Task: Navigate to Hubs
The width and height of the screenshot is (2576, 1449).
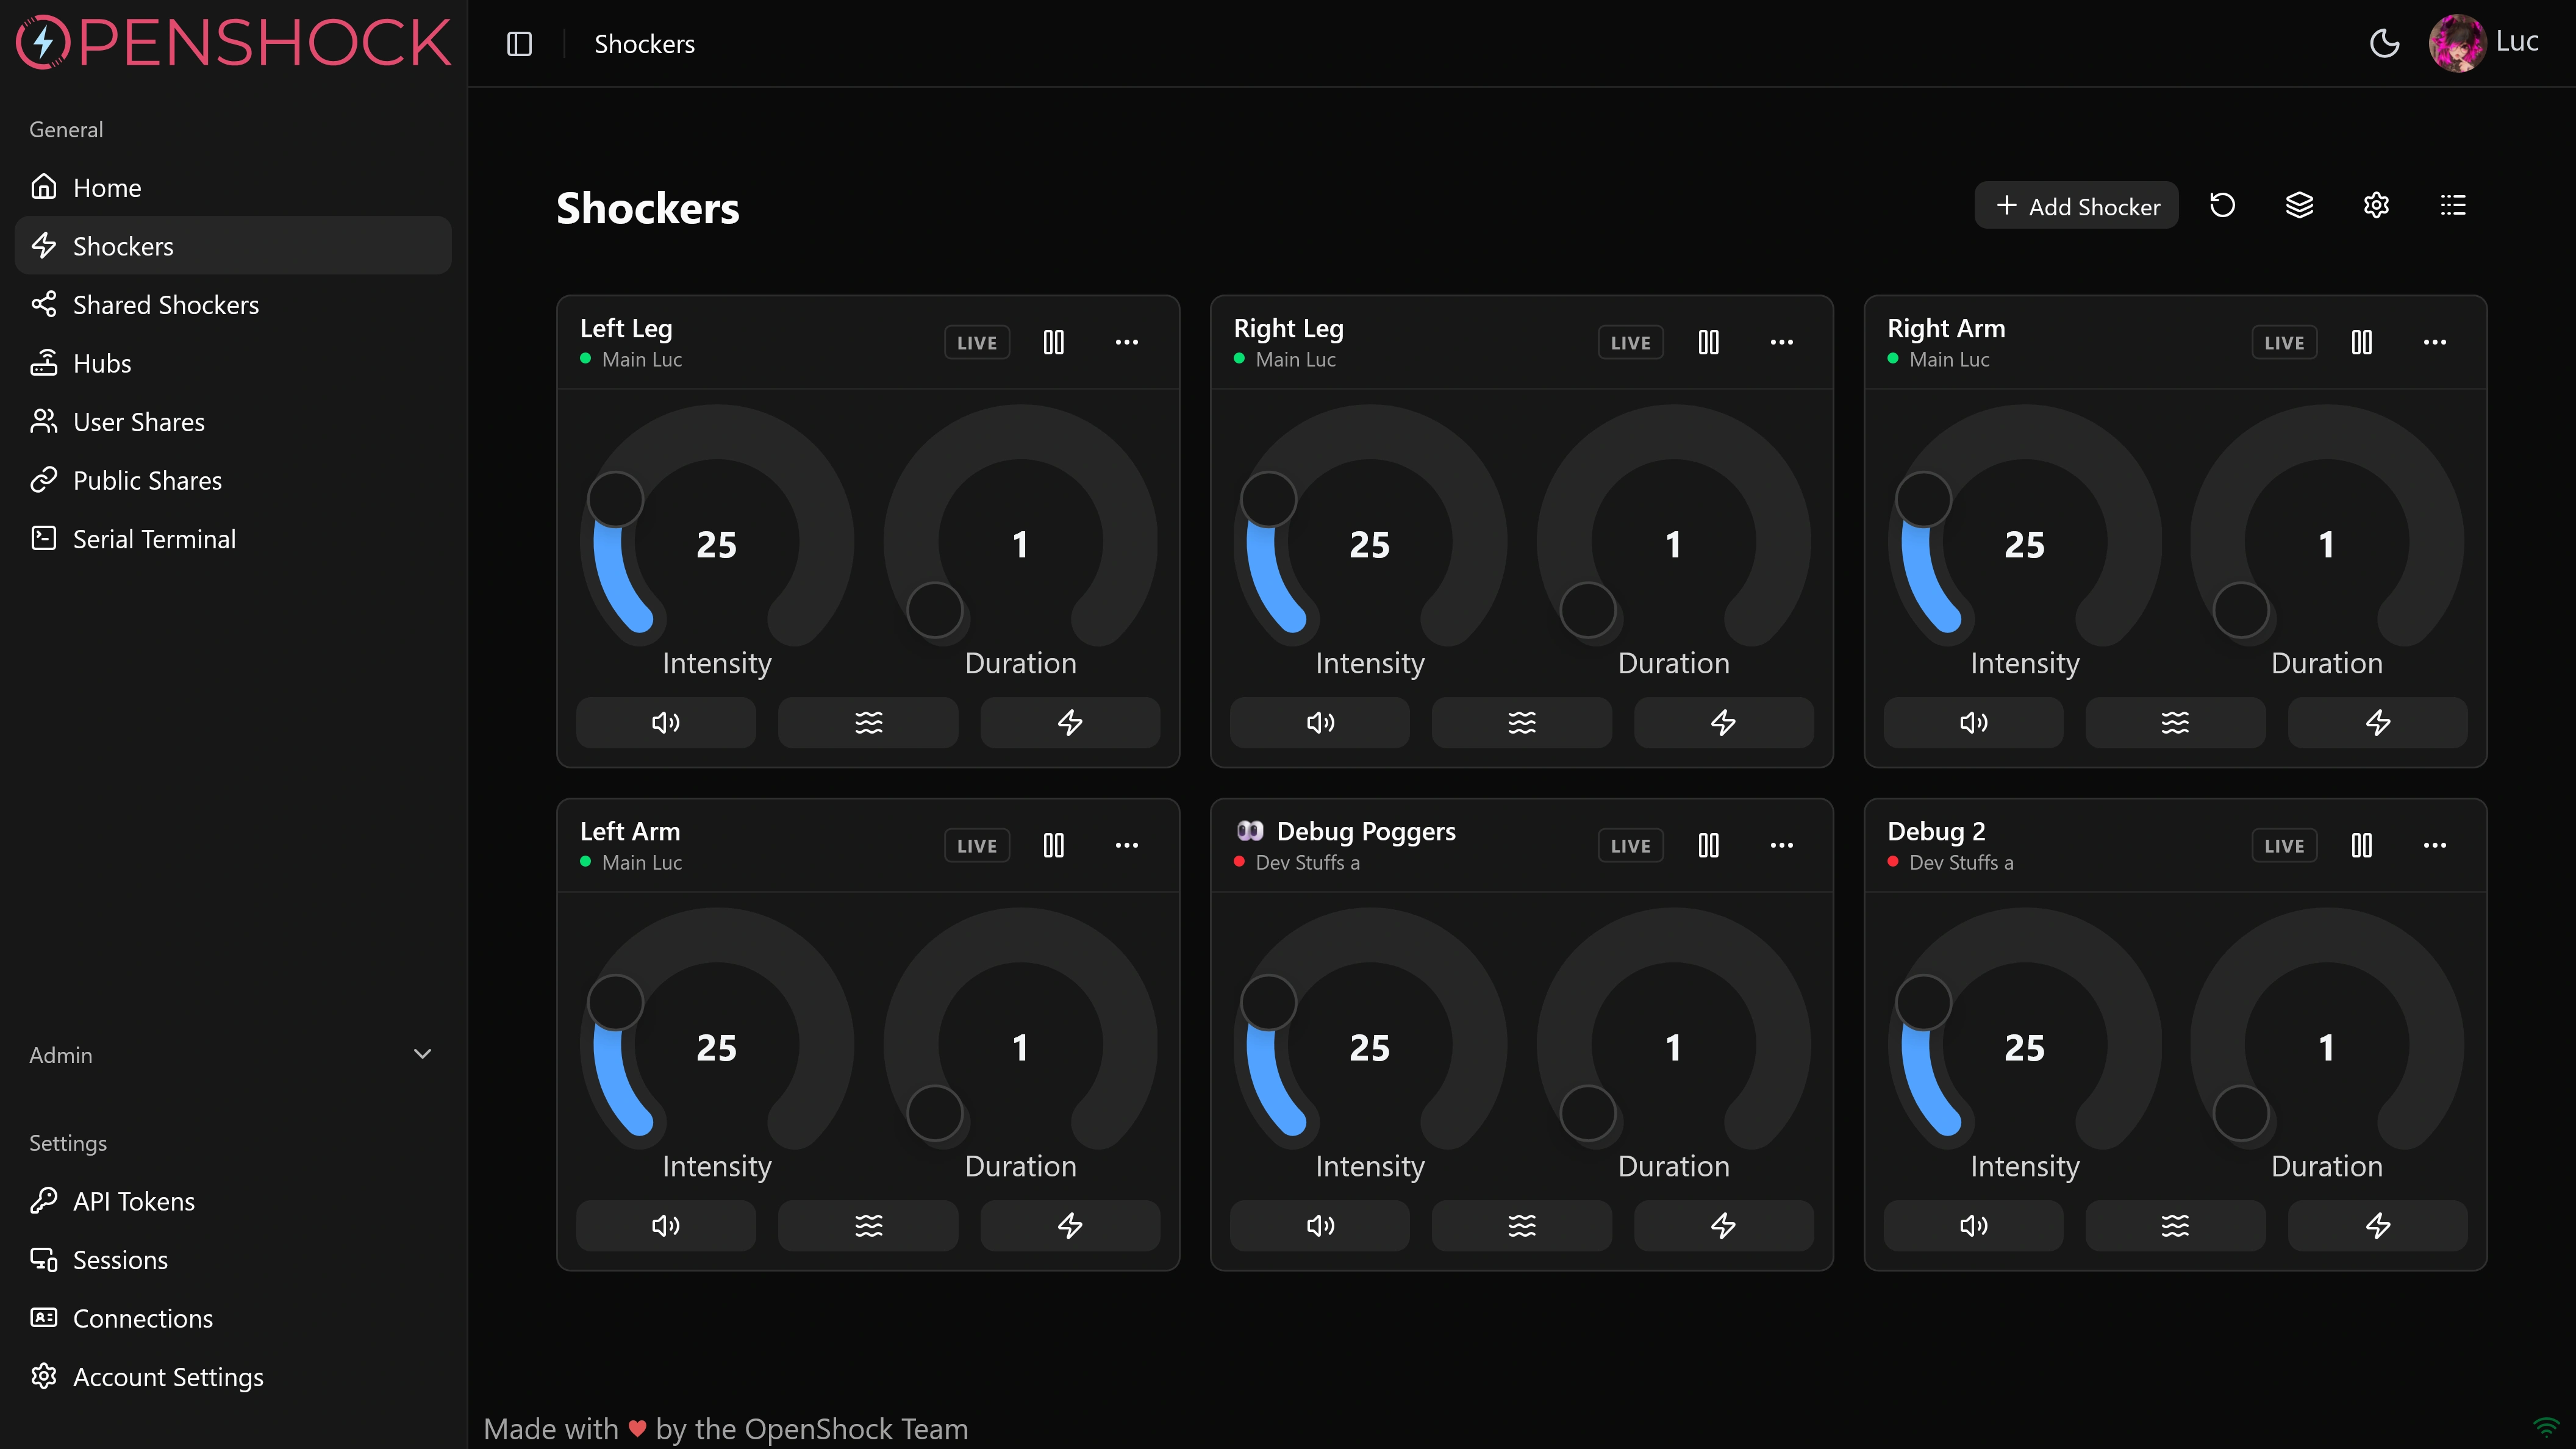Action: (233, 363)
